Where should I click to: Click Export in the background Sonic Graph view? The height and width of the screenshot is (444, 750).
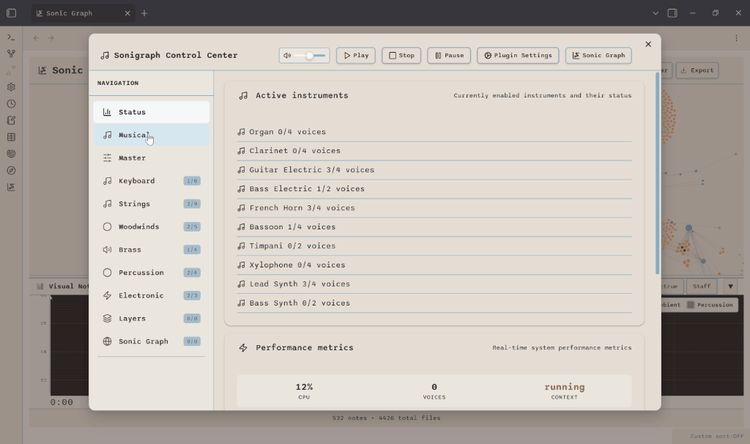(697, 70)
